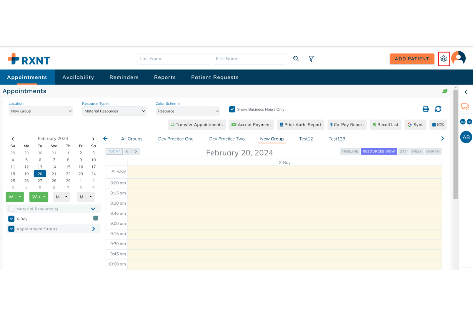
Task: Uncheck the X-Ray resource checkbox
Action: 12,219
